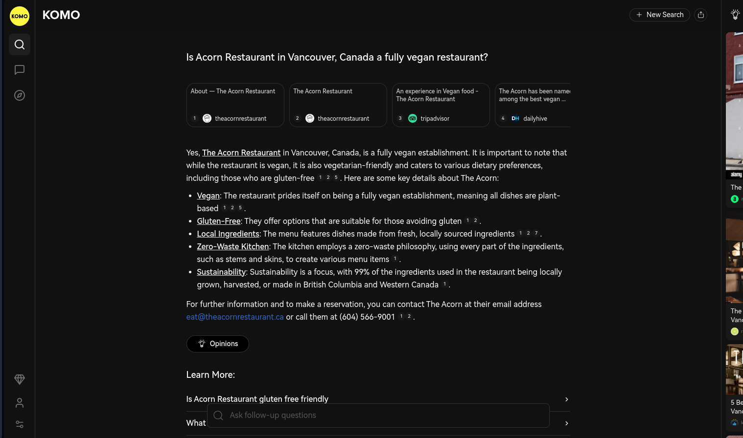Click the dailyhive DH icon
This screenshot has height=438, width=743.
pos(515,118)
